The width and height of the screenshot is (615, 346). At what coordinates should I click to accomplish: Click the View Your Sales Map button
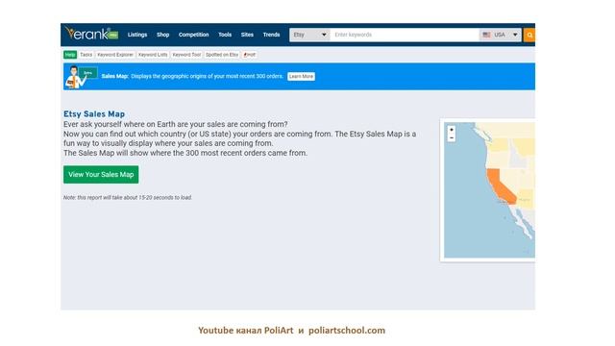(x=101, y=175)
